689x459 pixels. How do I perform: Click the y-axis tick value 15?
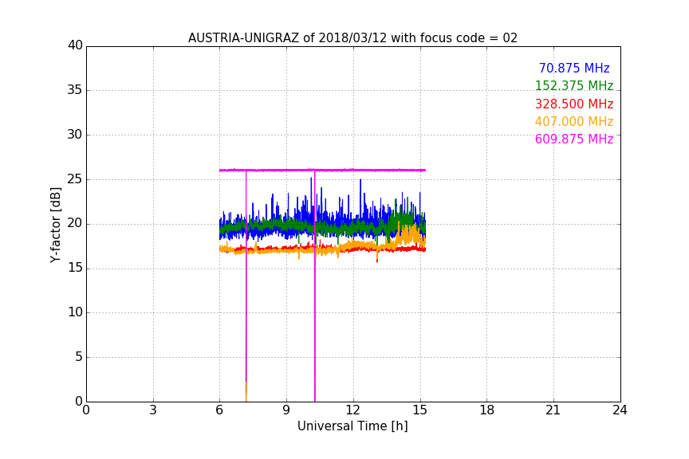click(75, 268)
